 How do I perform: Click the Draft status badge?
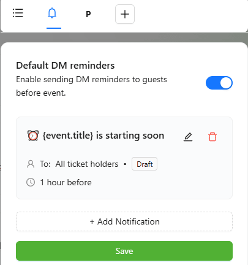click(x=145, y=164)
